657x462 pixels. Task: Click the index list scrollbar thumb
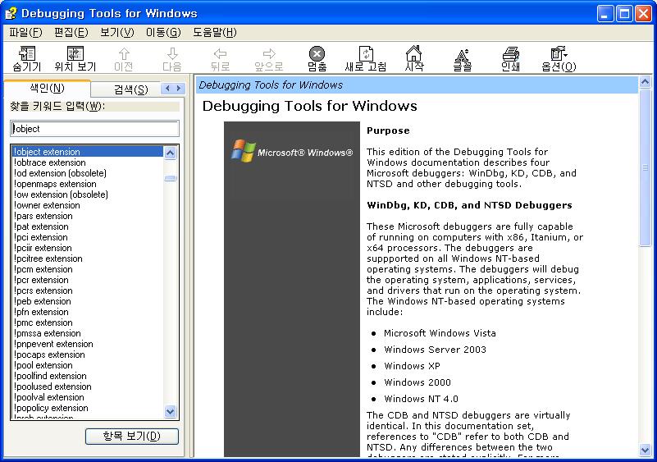pos(170,179)
